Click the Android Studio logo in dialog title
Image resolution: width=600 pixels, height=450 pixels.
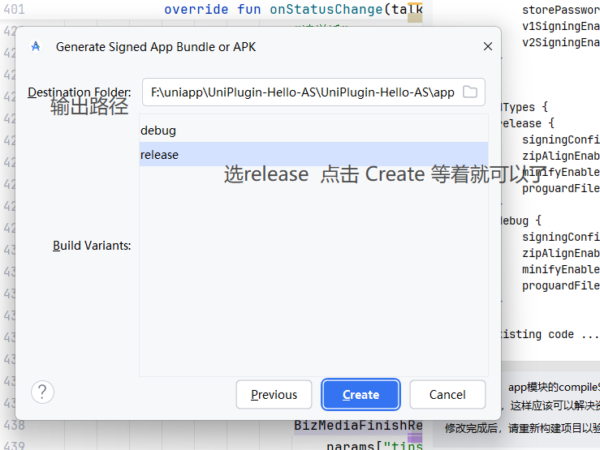(36, 47)
